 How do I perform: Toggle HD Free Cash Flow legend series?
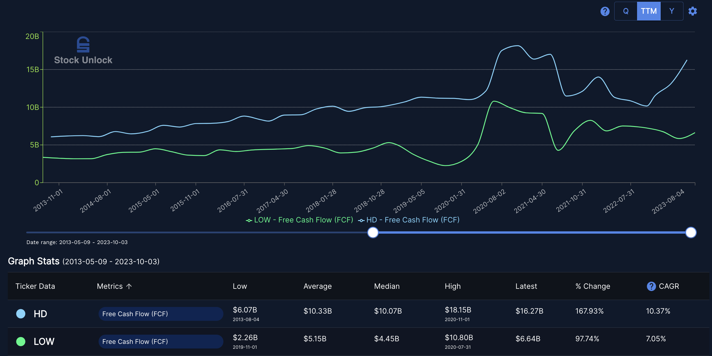409,220
